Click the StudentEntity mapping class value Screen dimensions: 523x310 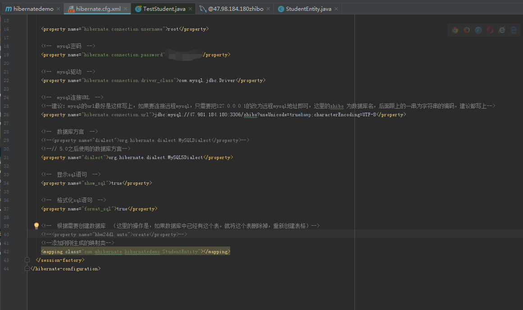click(x=141, y=251)
